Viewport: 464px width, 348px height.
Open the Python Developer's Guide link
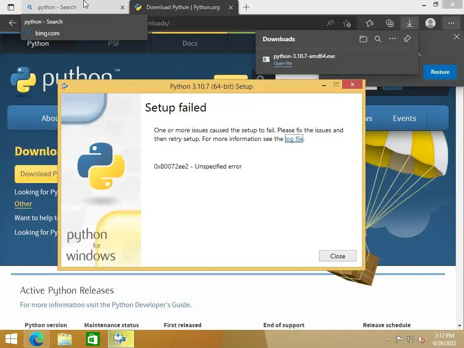151,305
